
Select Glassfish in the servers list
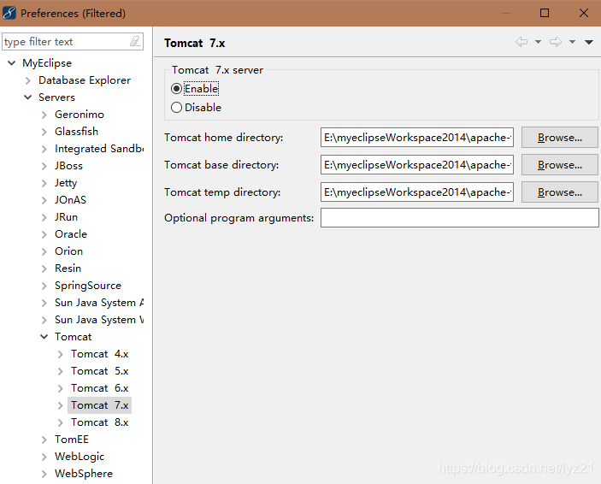(x=76, y=132)
